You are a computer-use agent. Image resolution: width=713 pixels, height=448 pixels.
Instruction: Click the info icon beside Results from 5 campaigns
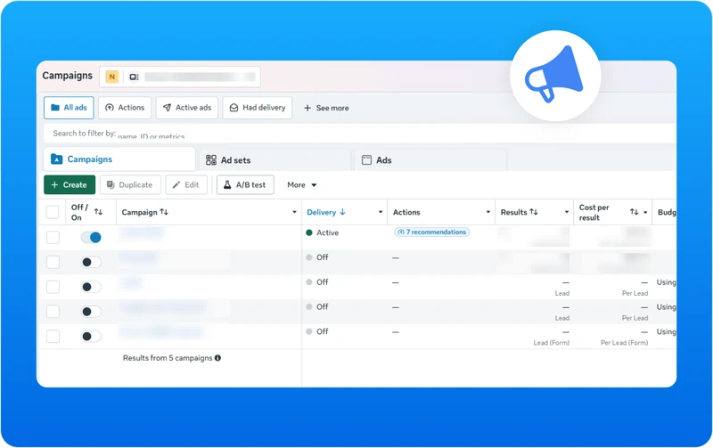(x=217, y=358)
